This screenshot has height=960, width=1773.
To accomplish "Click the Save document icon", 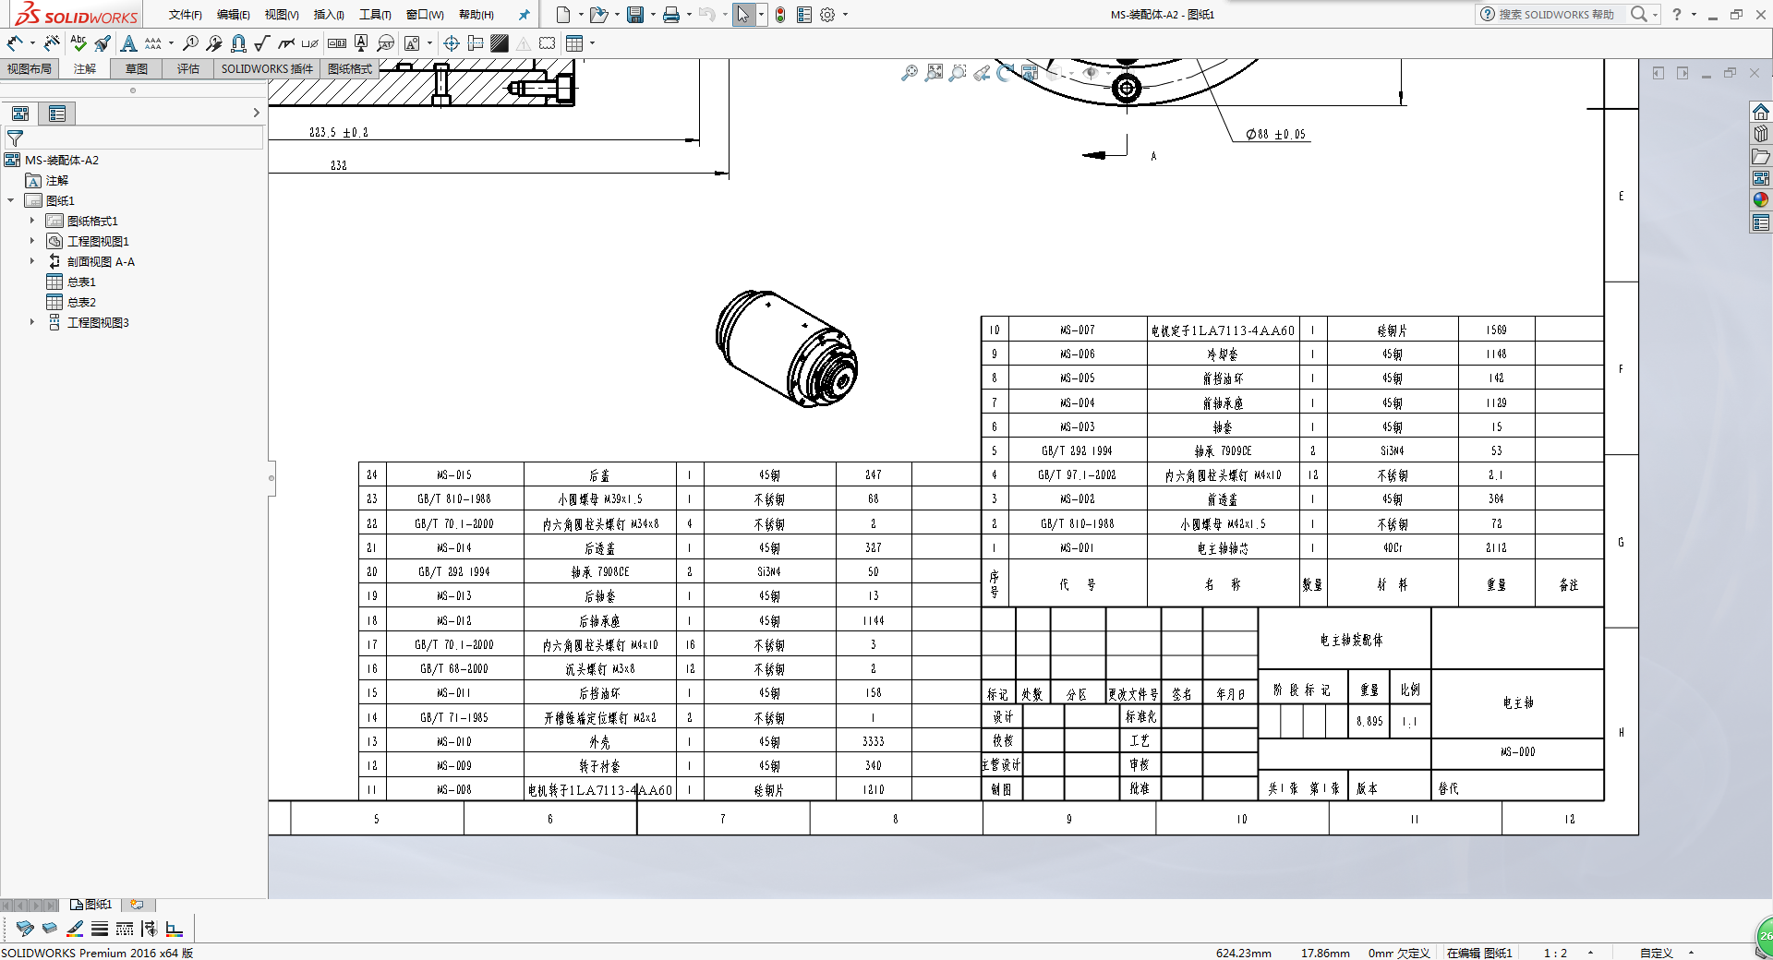I will click(635, 14).
